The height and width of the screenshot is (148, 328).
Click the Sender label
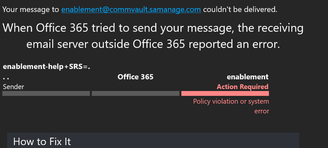click(13, 86)
